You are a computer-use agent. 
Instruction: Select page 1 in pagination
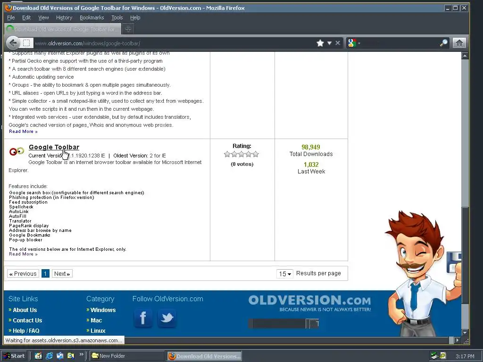(45, 274)
